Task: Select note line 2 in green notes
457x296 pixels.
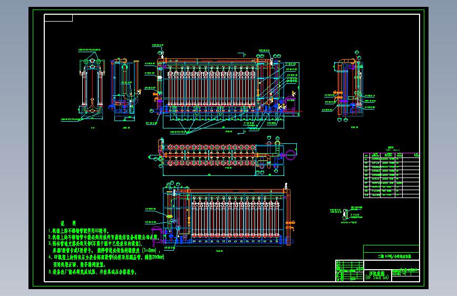Action: (x=104, y=237)
